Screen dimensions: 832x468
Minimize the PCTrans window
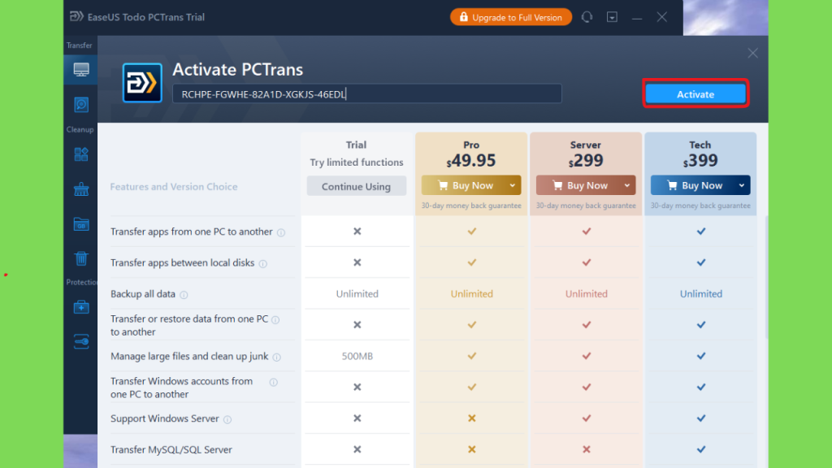(x=637, y=17)
